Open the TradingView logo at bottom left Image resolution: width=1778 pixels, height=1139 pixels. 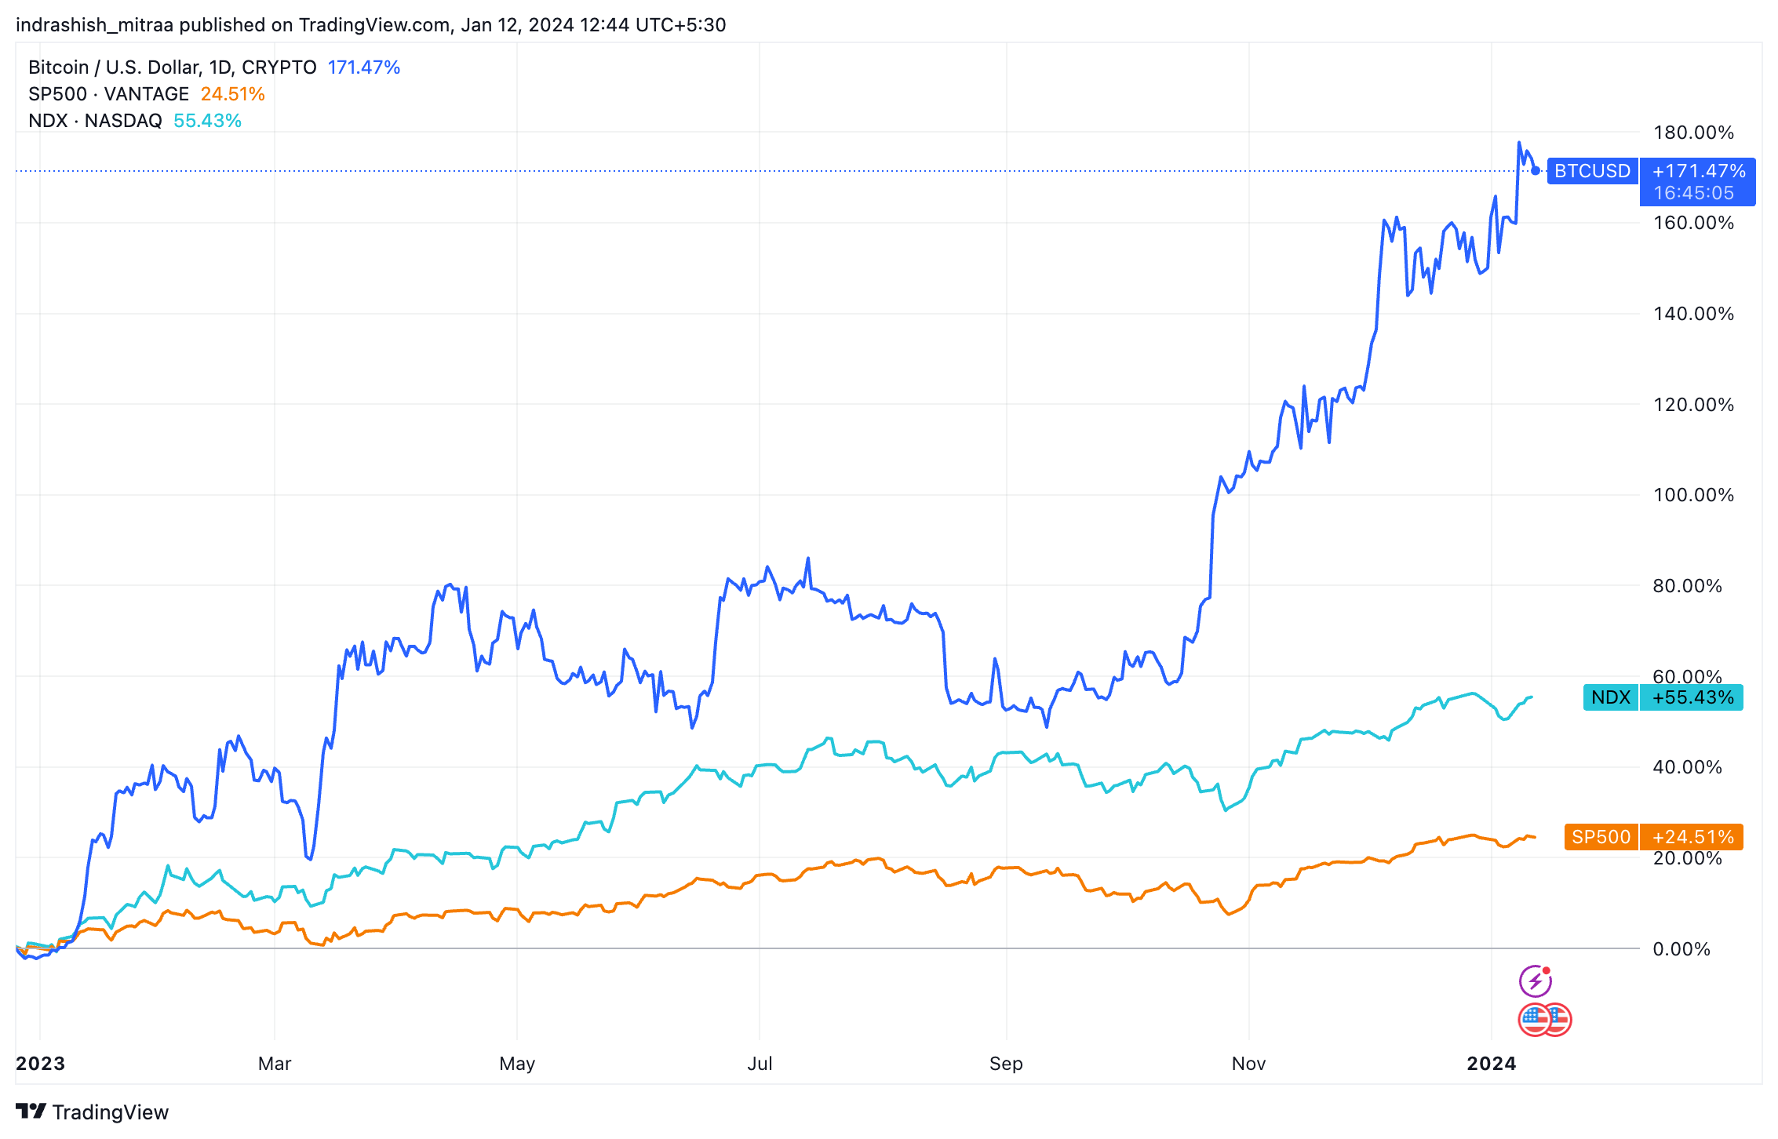click(92, 1112)
